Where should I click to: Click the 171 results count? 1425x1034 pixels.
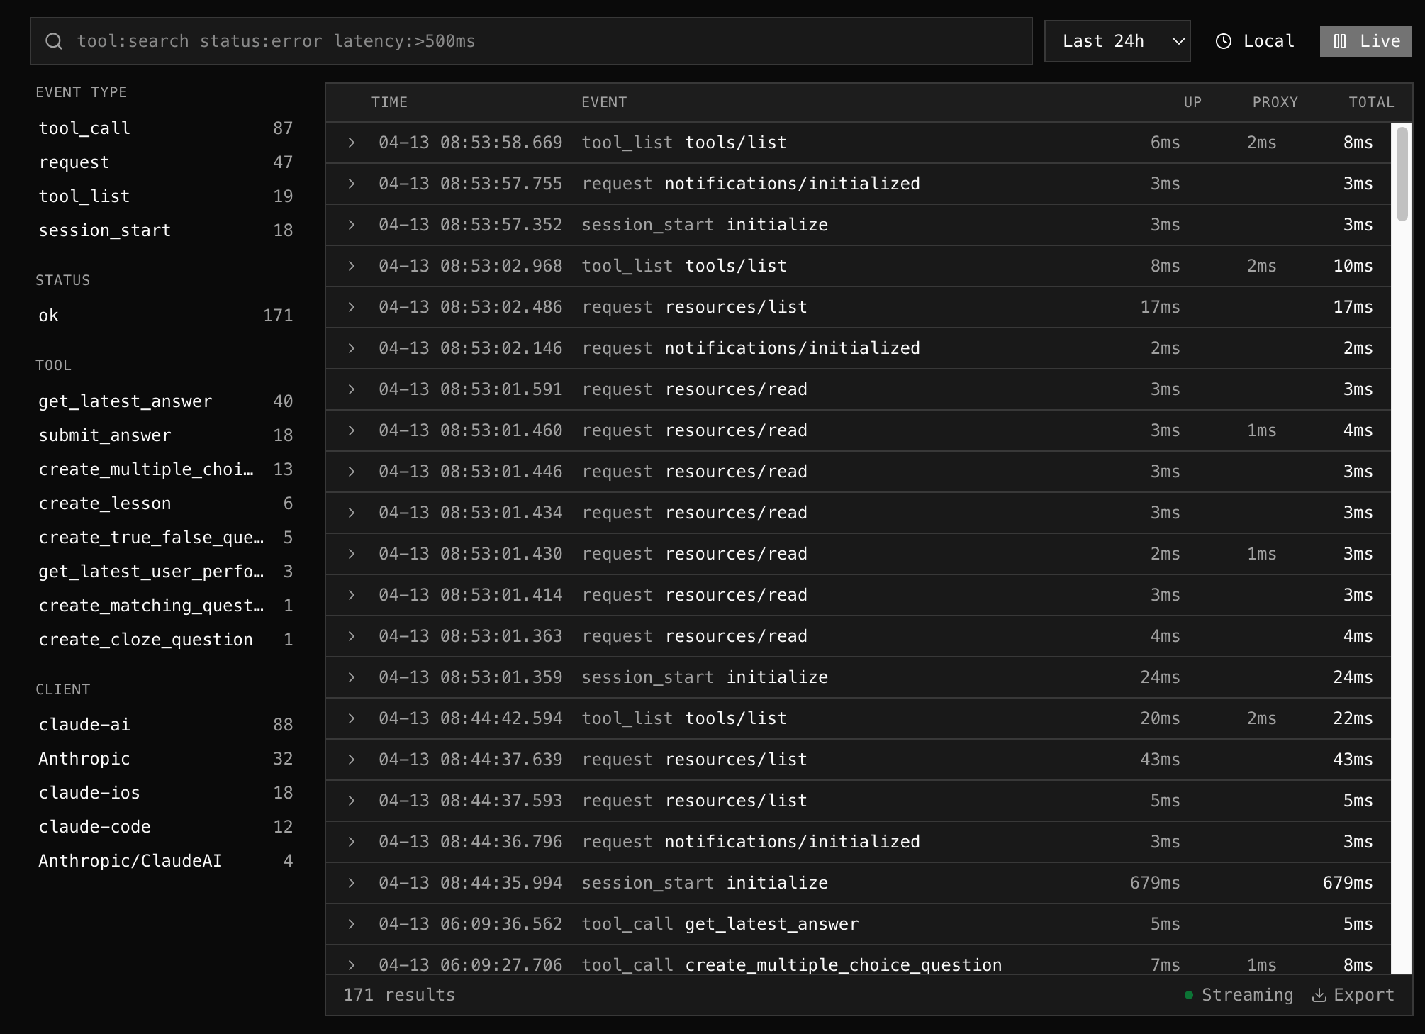coord(399,995)
